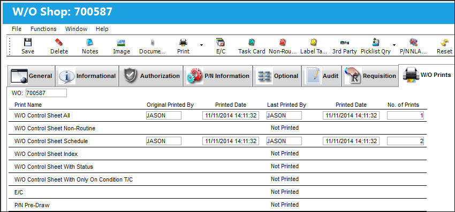Click original Printed Date field for Control Sheet Schedule
455x212 pixels.
pyautogui.click(x=231, y=141)
